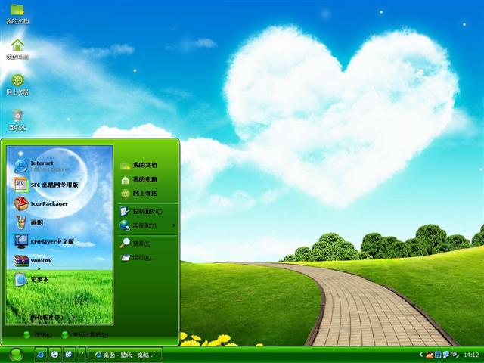The height and width of the screenshot is (363, 484).
Task: Click the blue window tray icon
Action: pos(438,355)
